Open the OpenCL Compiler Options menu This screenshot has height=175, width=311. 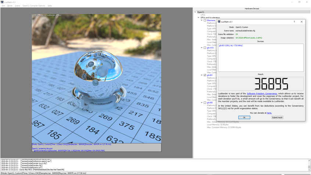pyautogui.click(x=34, y=6)
